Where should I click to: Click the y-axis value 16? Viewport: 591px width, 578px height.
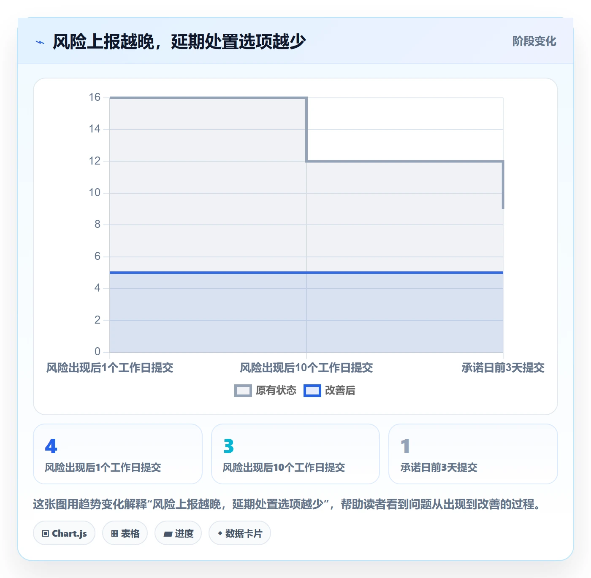95,97
